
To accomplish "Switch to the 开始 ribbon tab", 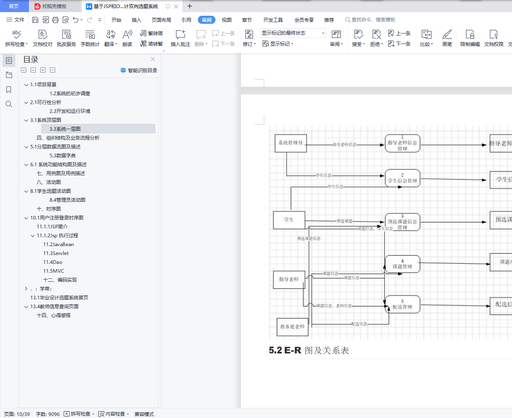I will pyautogui.click(x=116, y=20).
